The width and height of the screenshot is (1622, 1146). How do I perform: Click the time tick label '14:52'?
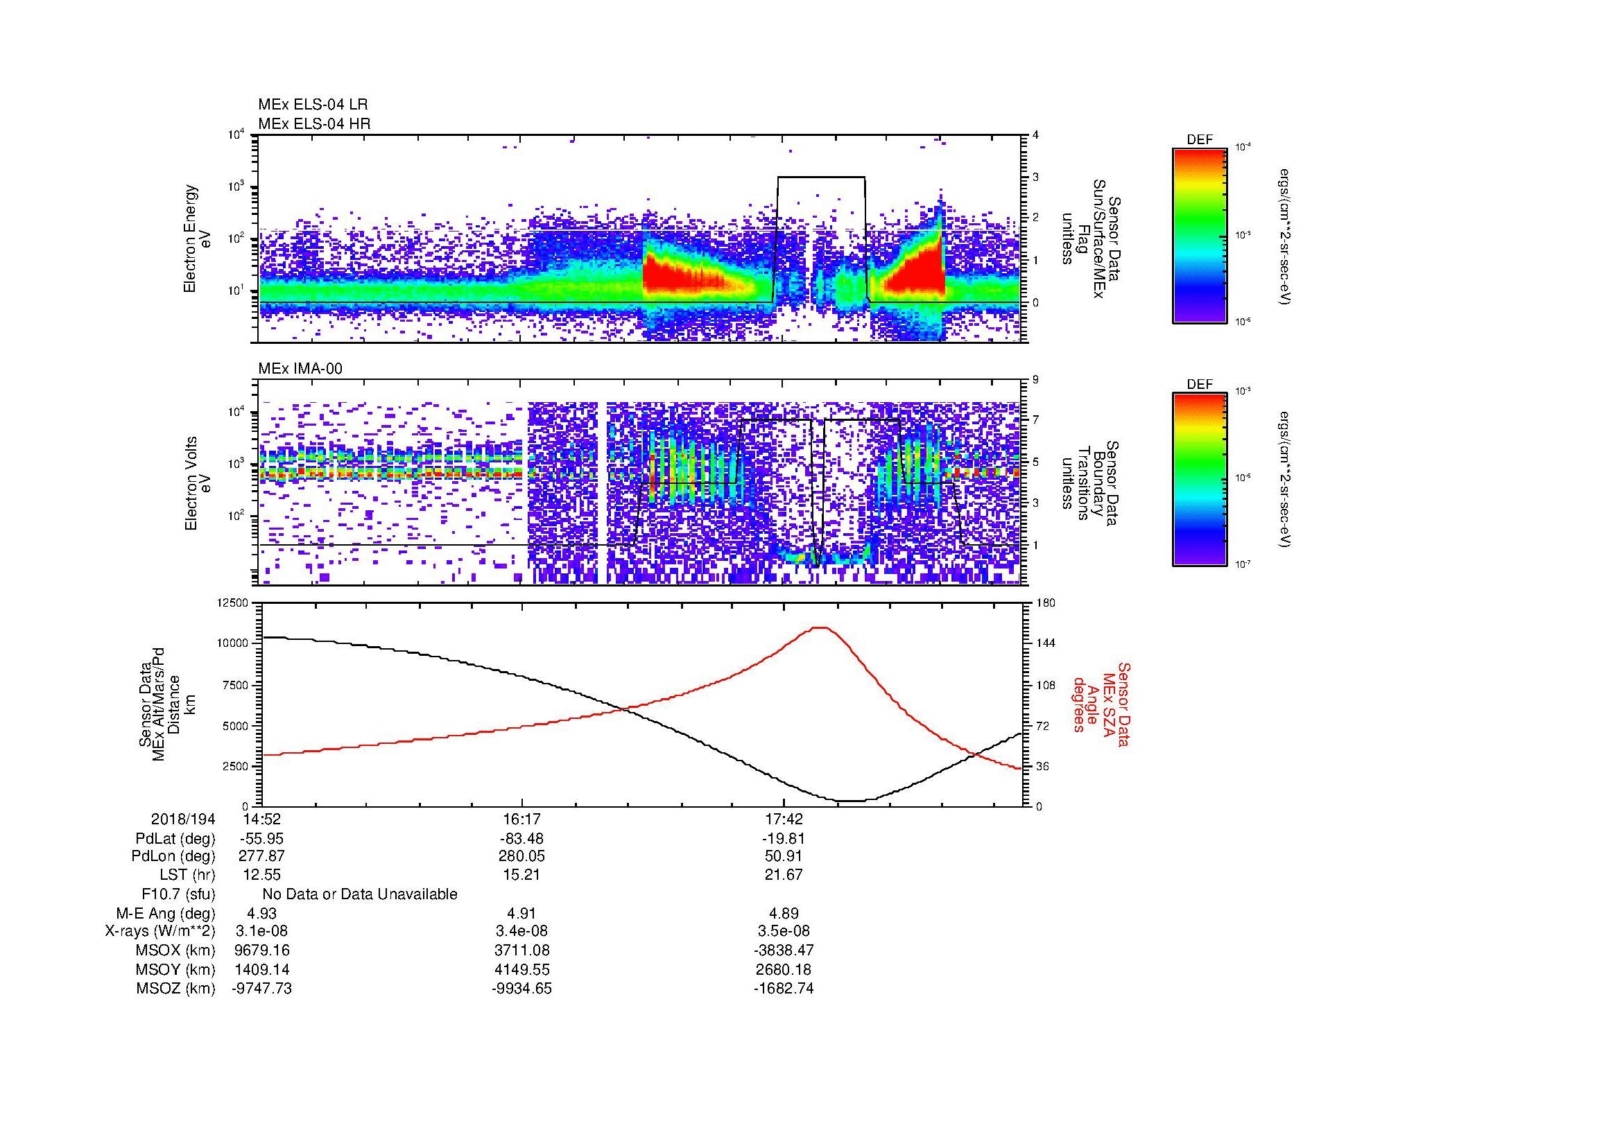(262, 819)
